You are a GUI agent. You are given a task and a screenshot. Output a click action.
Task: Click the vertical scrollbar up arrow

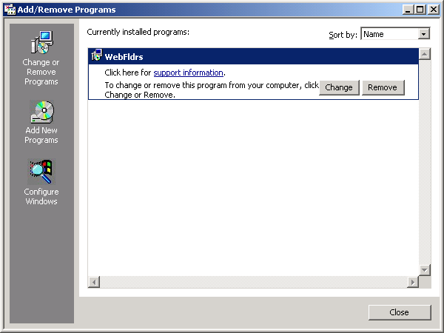tap(425, 54)
